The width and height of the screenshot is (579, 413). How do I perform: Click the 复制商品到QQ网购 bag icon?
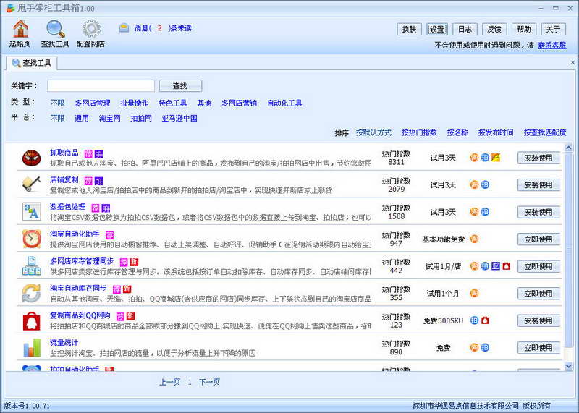pos(31,320)
